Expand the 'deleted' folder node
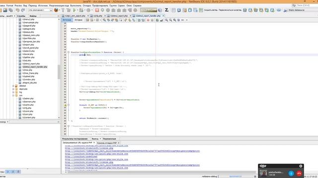Image resolution: width=318 pixels, height=178 pixels. (13, 86)
